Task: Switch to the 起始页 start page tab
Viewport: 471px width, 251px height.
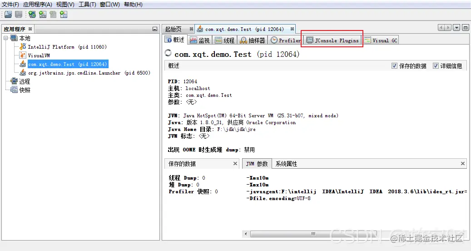Action: pyautogui.click(x=174, y=29)
